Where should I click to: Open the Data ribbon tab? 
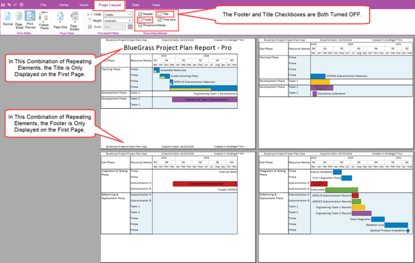point(135,5)
